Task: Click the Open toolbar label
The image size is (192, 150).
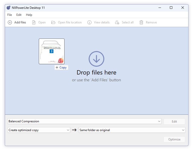Action: pos(42,22)
